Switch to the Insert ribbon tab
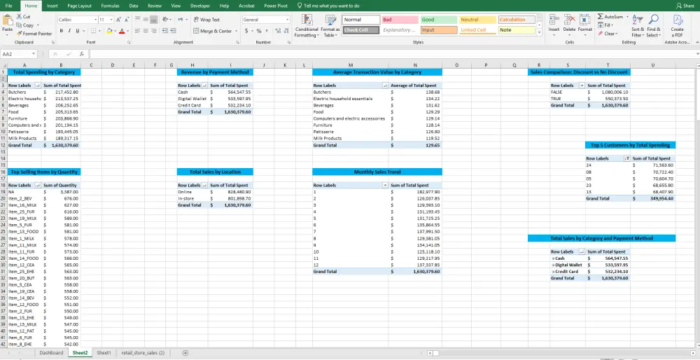Screen dimensions: 700x360 pos(52,6)
